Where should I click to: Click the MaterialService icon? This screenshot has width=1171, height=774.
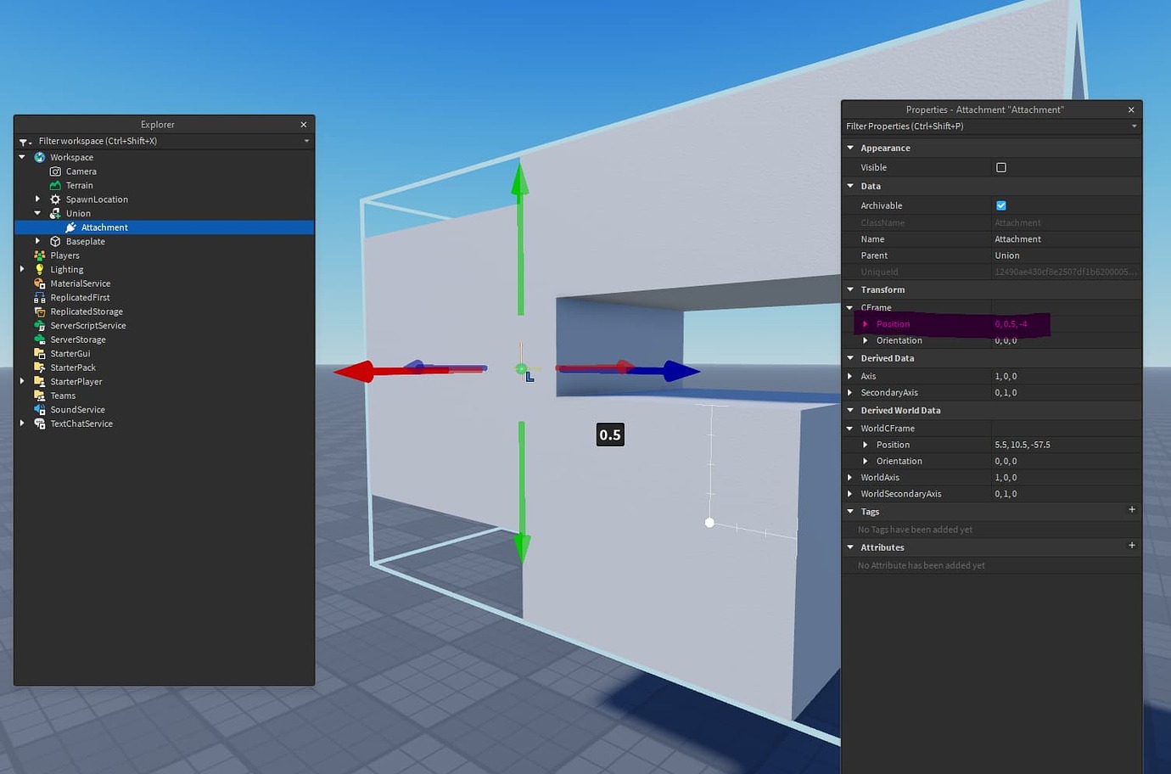[x=39, y=283]
